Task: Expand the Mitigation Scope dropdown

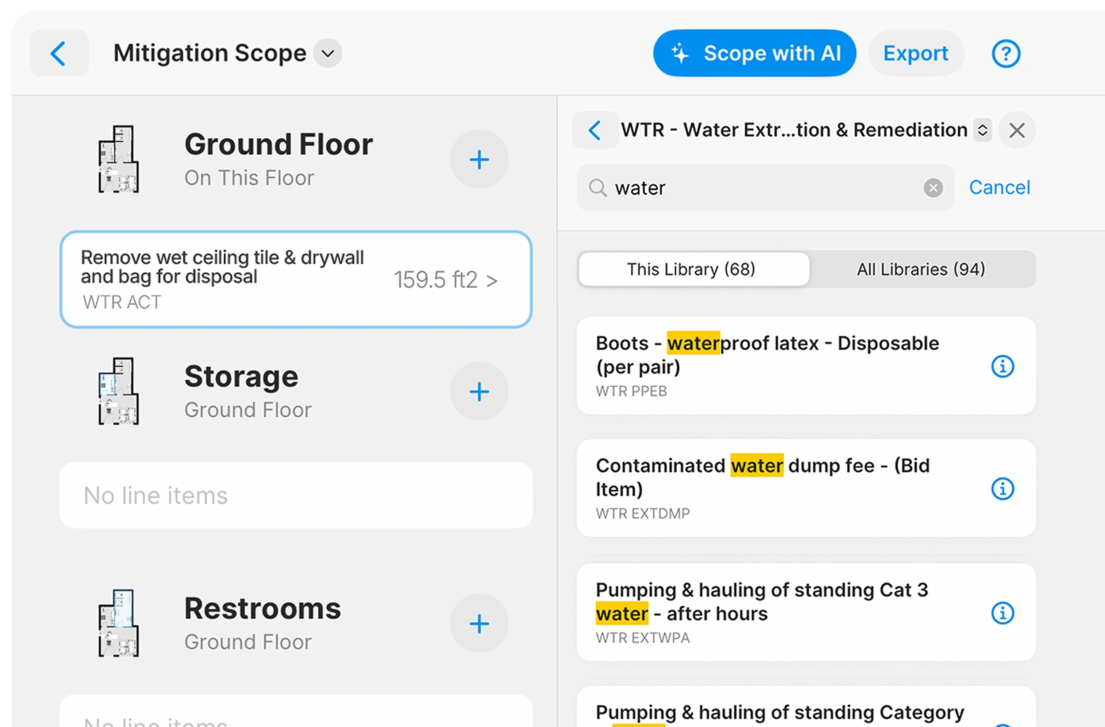Action: (328, 53)
